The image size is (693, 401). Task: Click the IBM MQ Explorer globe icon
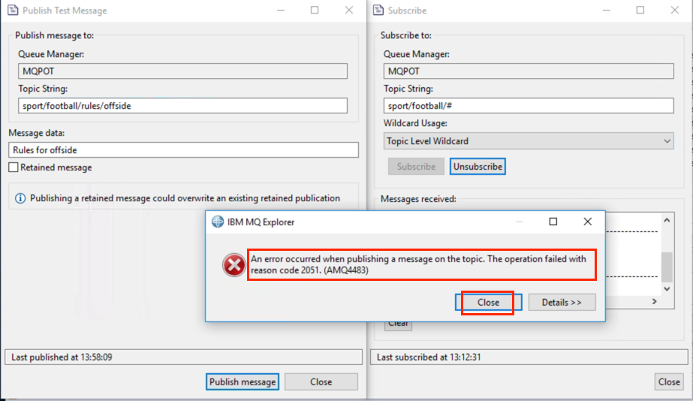click(x=218, y=222)
